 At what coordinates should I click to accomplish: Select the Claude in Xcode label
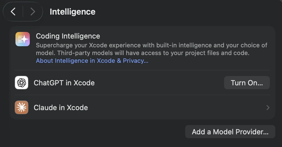[61, 108]
